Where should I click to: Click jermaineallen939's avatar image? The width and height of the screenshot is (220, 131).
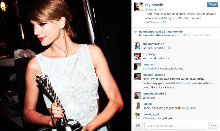[x=137, y=96]
